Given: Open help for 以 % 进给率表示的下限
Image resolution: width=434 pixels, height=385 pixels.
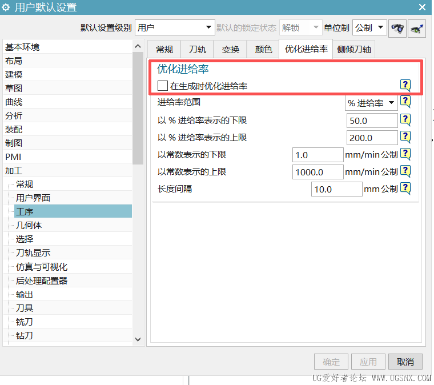Looking at the screenshot, I should click(405, 120).
